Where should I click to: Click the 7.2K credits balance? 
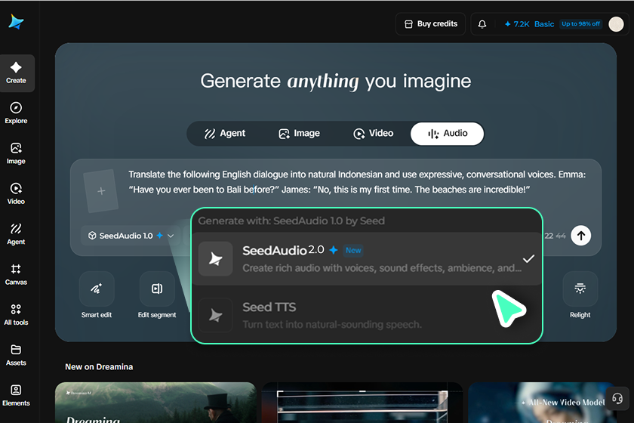[517, 24]
